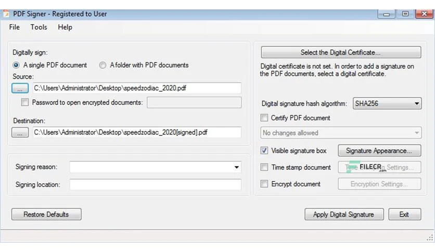Click the resize grip in status bar
The height and width of the screenshot is (252, 435).
click(429, 237)
